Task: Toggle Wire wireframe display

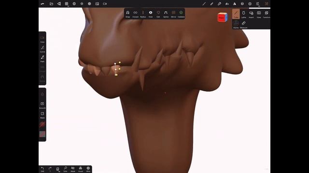Action: [x=88, y=169]
